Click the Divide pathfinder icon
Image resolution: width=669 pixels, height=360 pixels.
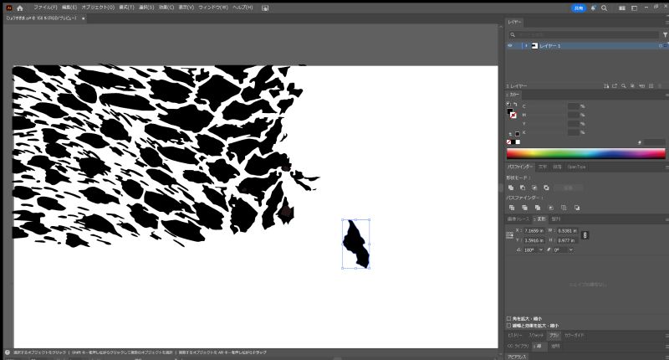tap(511, 207)
